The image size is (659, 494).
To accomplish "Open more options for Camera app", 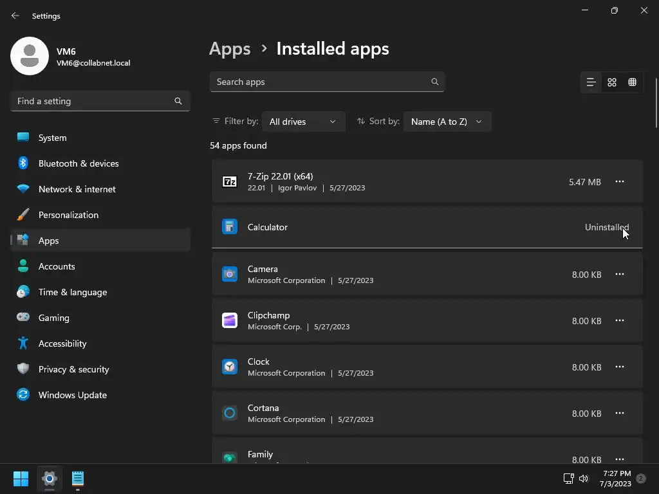I will [x=620, y=275].
